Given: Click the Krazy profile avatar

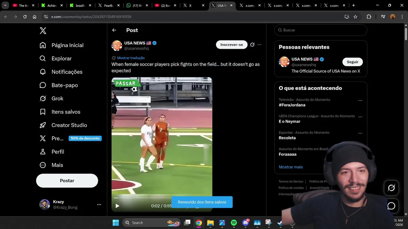Looking at the screenshot, I should pyautogui.click(x=45, y=205).
